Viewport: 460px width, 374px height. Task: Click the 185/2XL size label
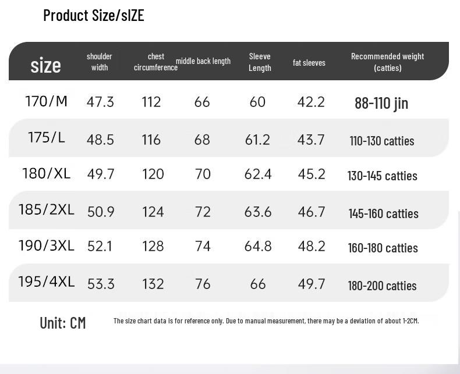pyautogui.click(x=47, y=209)
